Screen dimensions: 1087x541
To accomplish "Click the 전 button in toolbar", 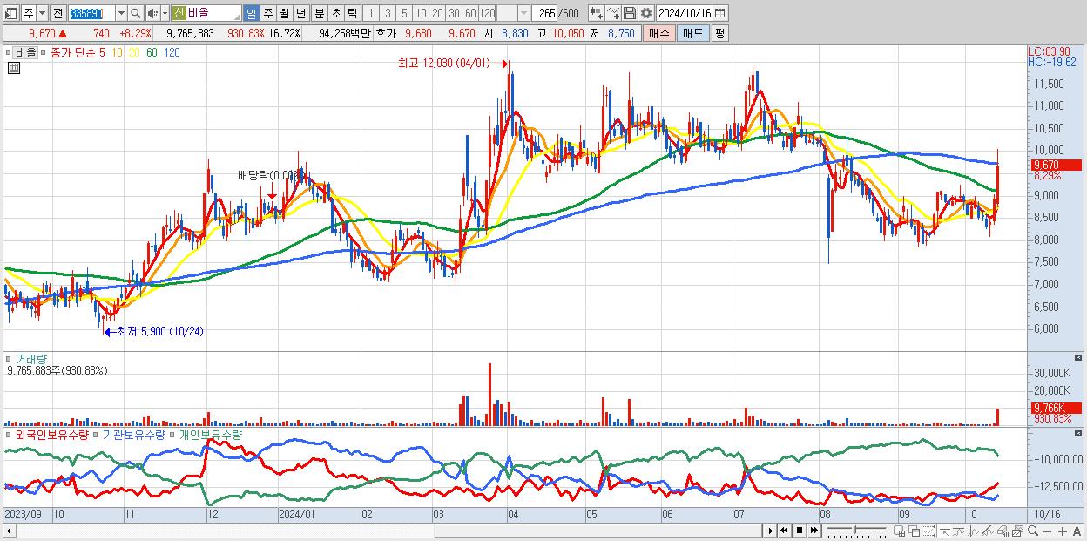I will pyautogui.click(x=57, y=13).
